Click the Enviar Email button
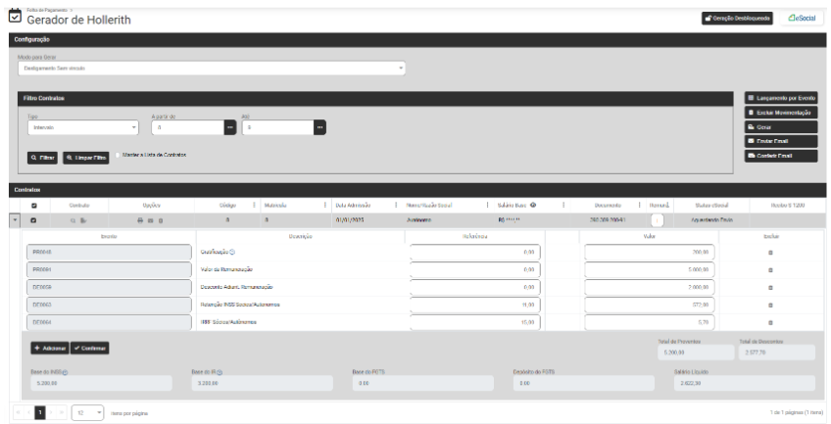Screen dimensions: 831x424 781,141
